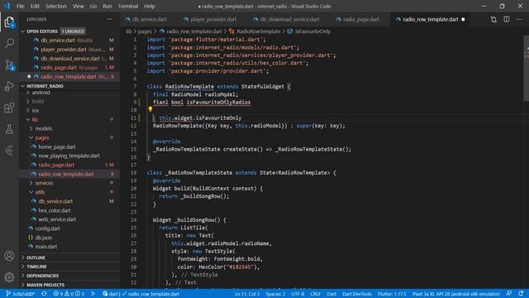
Task: Click the git branch indicator in status bar
Action: [21, 294]
